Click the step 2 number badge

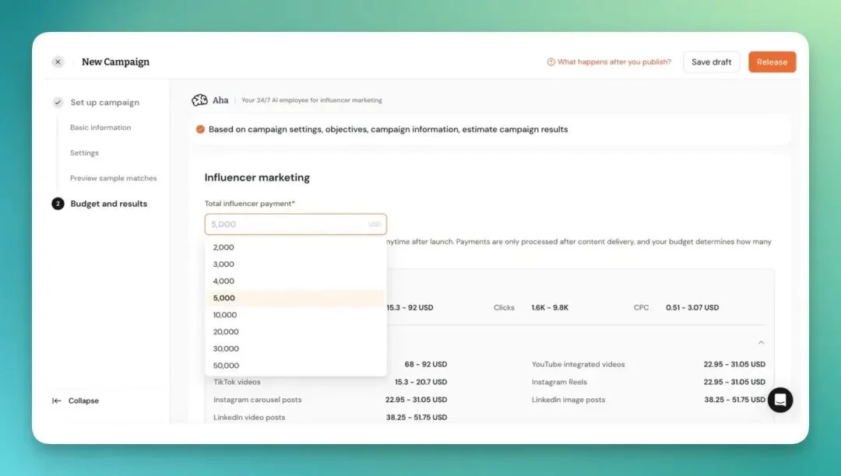58,204
